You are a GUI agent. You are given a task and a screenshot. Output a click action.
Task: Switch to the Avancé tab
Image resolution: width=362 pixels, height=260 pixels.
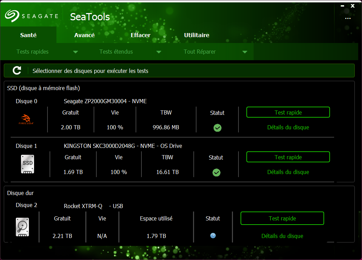tap(84, 35)
